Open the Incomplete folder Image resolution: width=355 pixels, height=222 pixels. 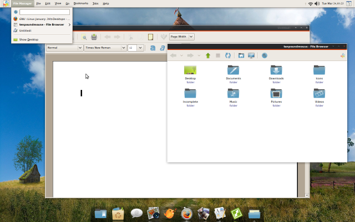pos(190,93)
